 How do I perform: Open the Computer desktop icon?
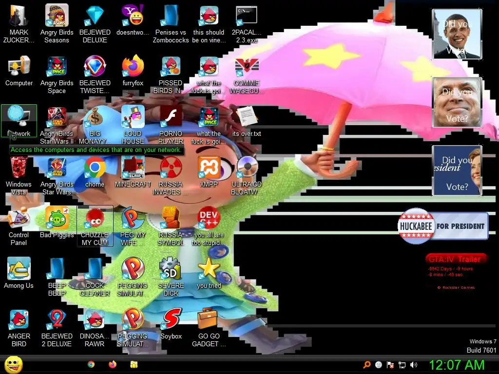(19, 71)
